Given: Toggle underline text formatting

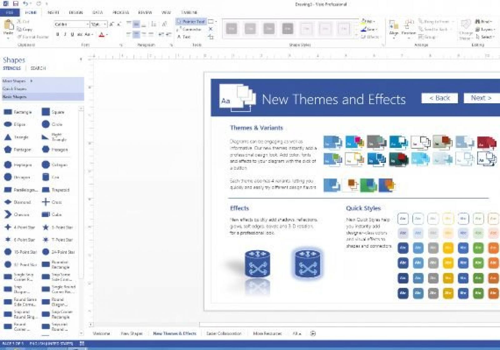Looking at the screenshot, I should coord(72,34).
